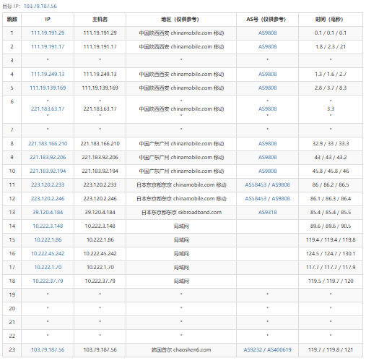Select IP 111.19.249.13 in hop 4
The image size is (366, 361).
tap(48, 74)
